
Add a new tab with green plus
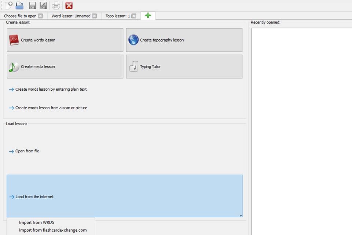point(148,15)
